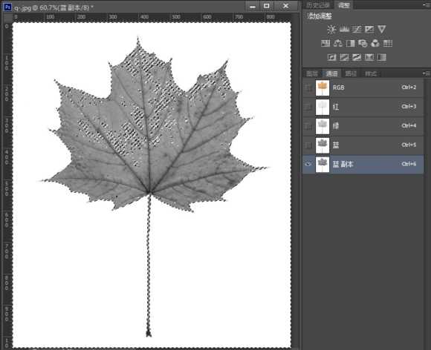Add a Brightness/Contrast adjustment (sun icon)

[331, 29]
